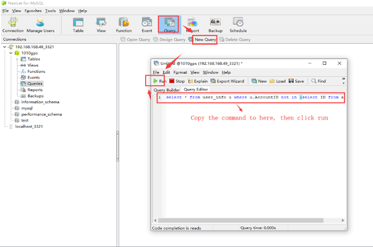
Task: Click Delete Query
Action: click(235, 39)
